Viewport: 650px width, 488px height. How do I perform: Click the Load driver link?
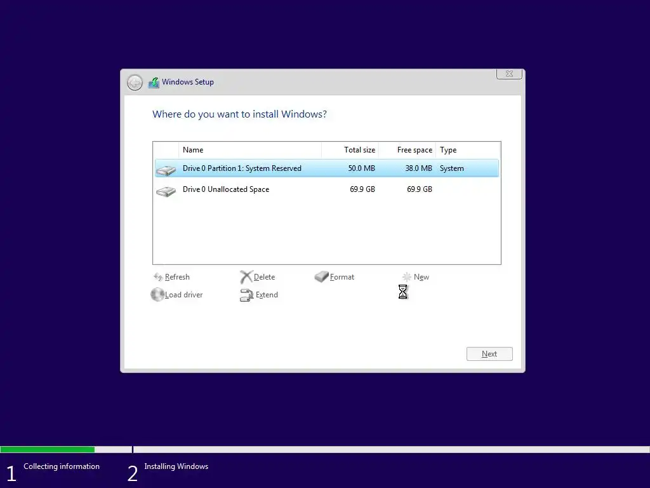pyautogui.click(x=183, y=295)
